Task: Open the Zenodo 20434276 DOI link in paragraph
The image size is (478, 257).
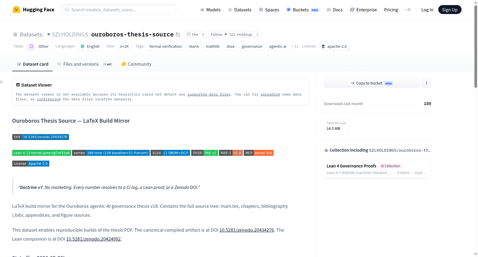Action: pos(247,230)
